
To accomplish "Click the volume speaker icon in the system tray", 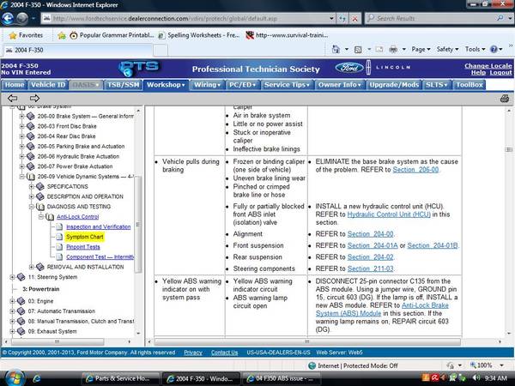I will 476,378.
